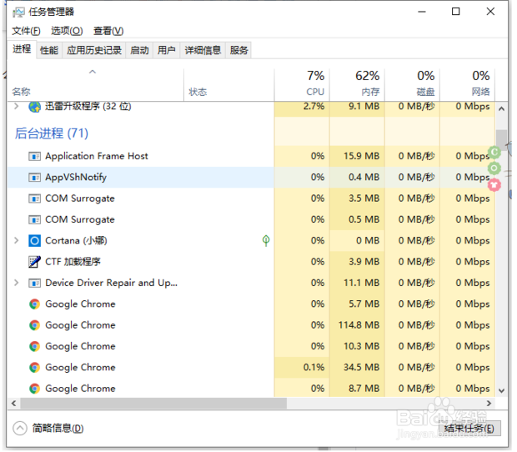The image size is (517, 452).
Task: Expand the 迅雷升级程序 (32 位) process group
Action: coord(16,106)
